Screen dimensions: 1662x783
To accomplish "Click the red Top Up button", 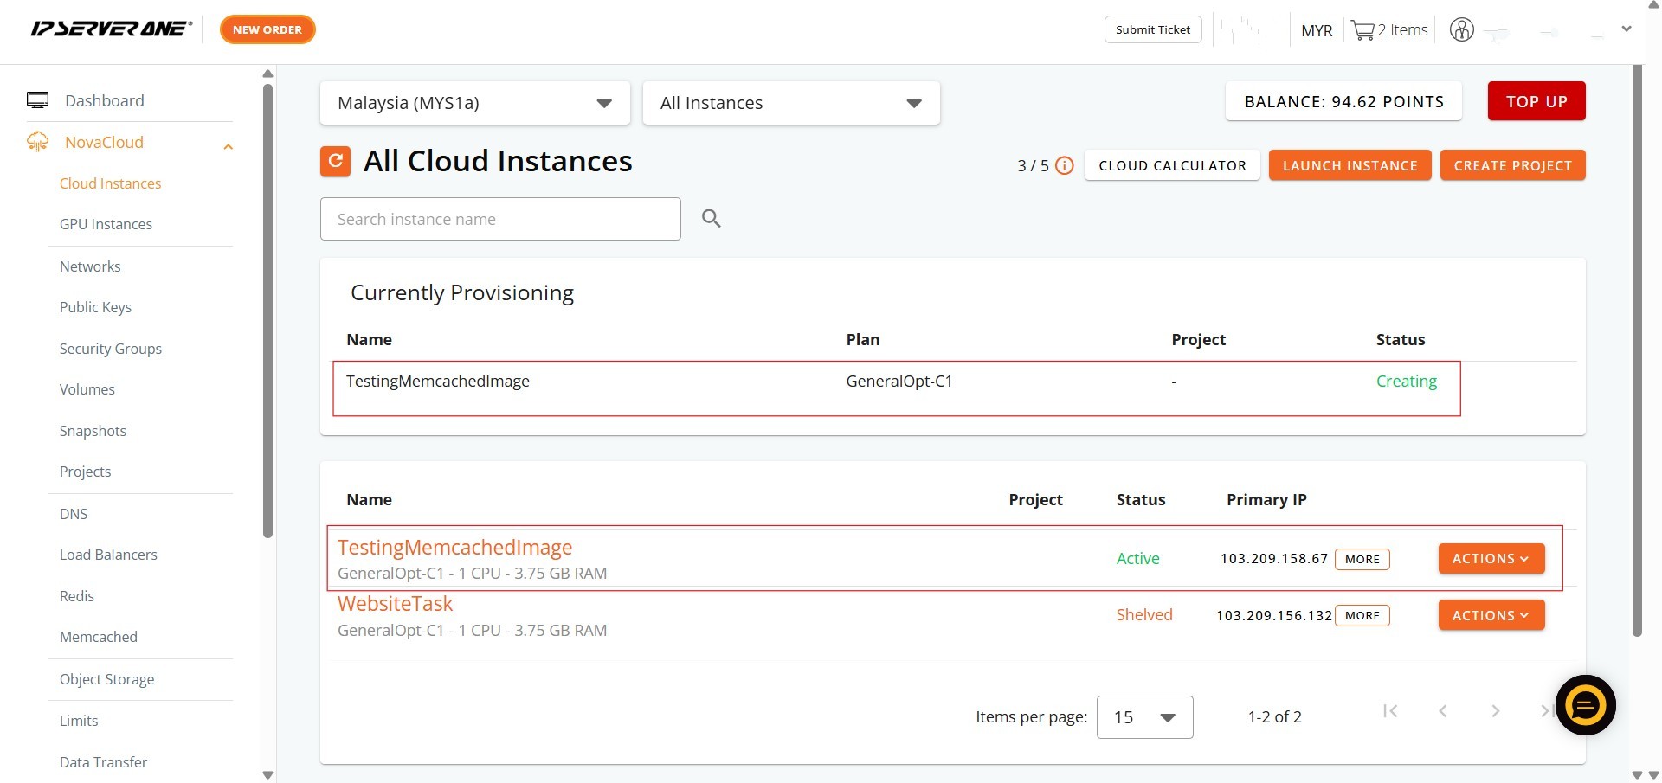I will click(x=1536, y=101).
